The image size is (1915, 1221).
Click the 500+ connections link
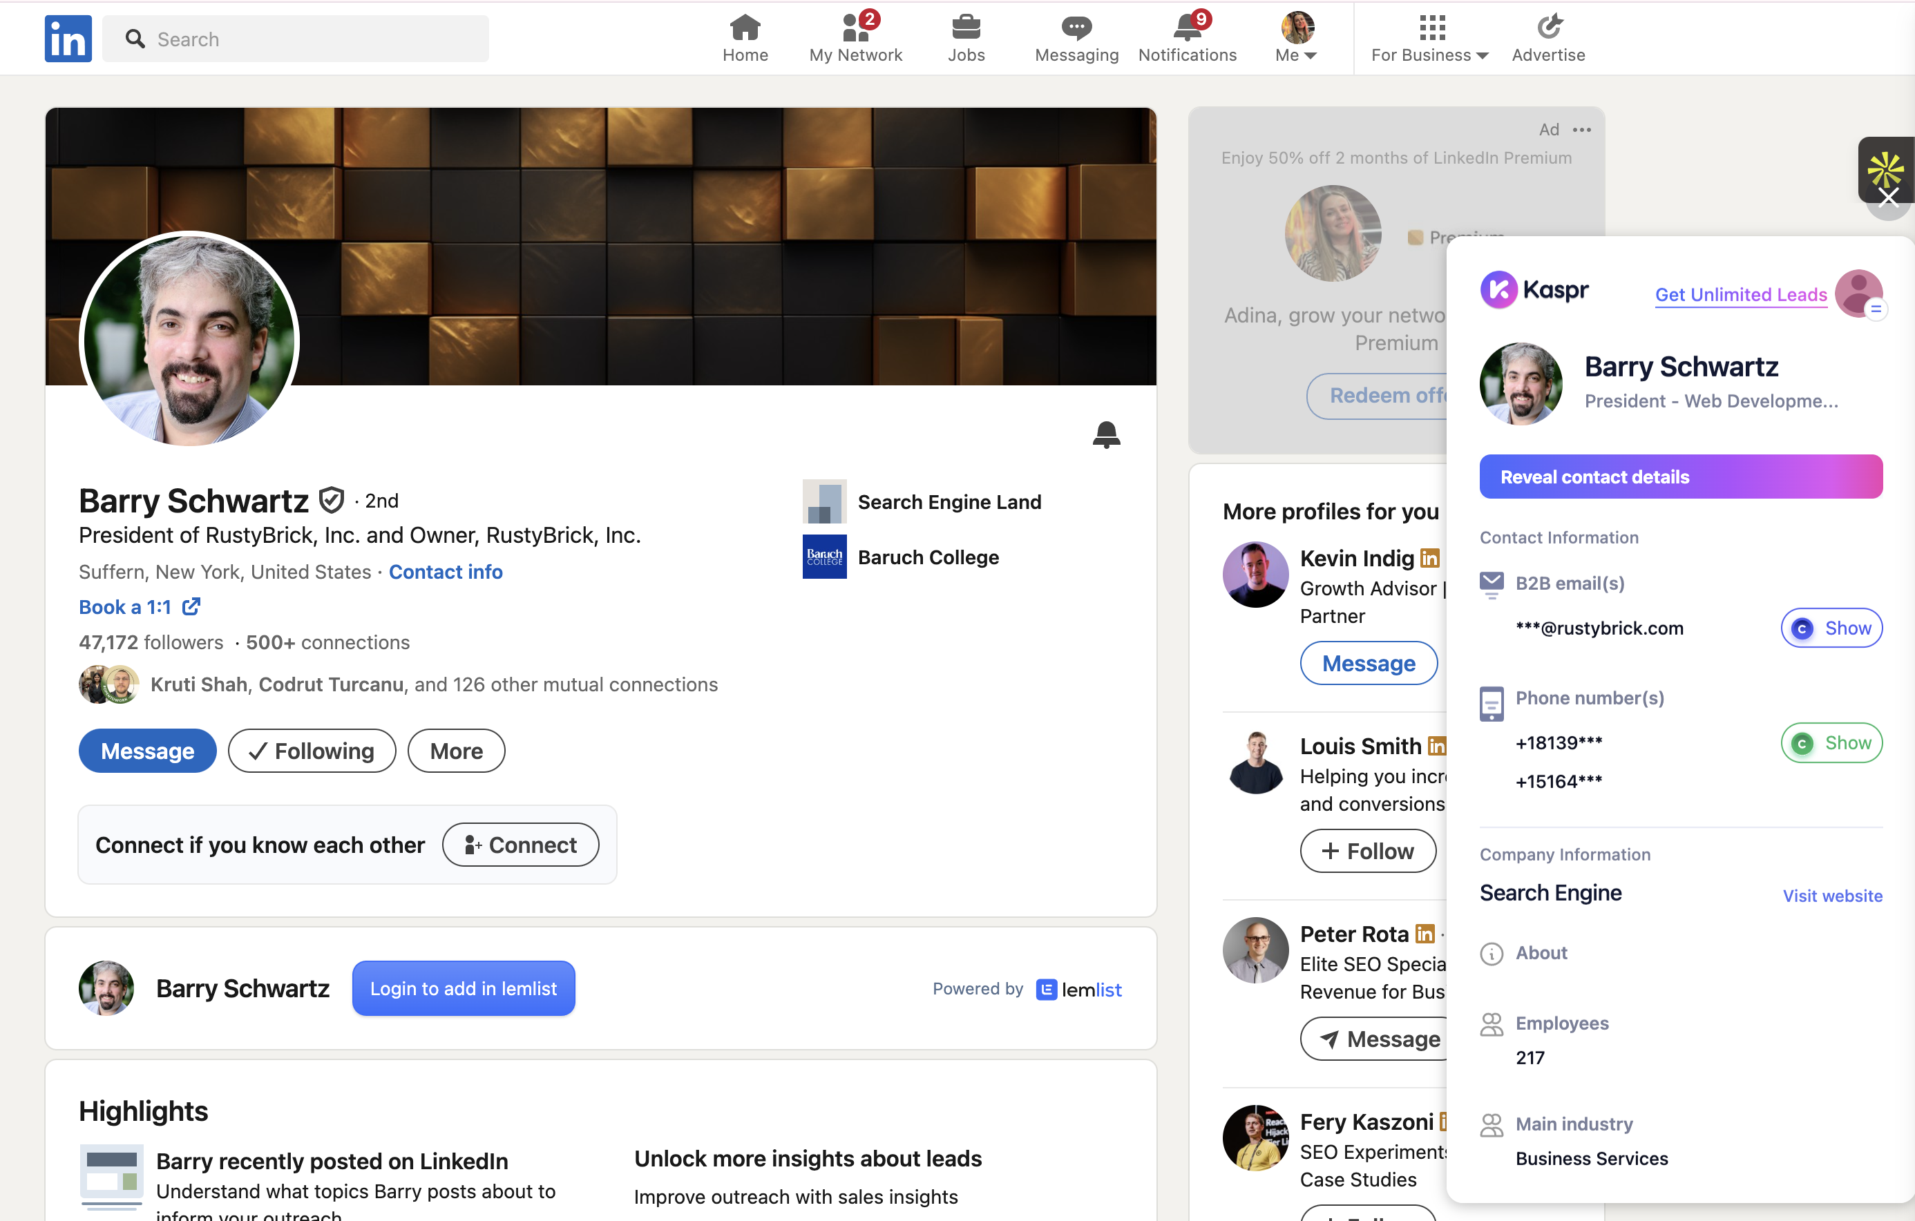327,642
